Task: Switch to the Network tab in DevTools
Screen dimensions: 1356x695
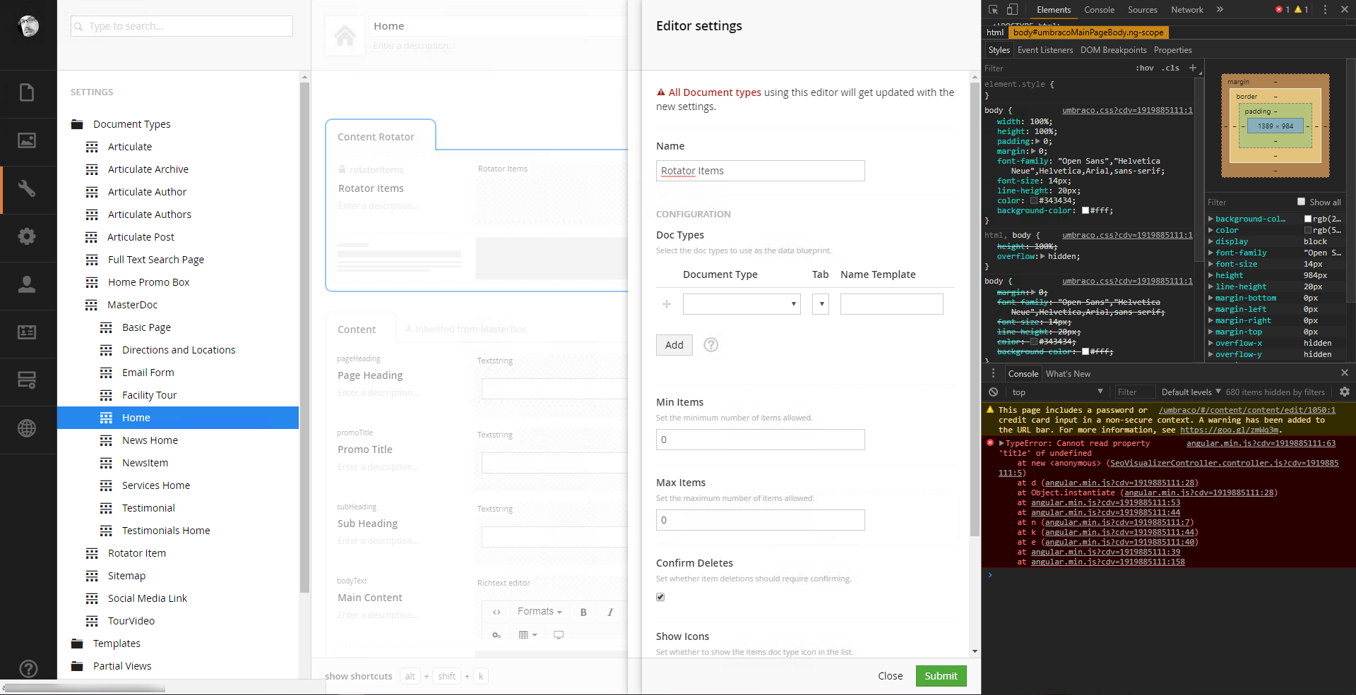Action: pyautogui.click(x=1186, y=10)
